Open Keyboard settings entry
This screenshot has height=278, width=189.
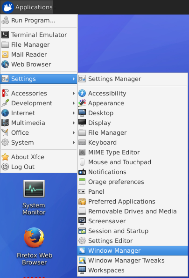tap(133, 143)
